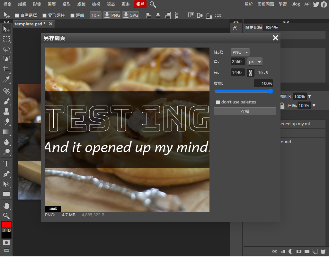Image resolution: width=329 pixels, height=257 pixels.
Task: Select the Lasso tool
Action: (x=6, y=49)
